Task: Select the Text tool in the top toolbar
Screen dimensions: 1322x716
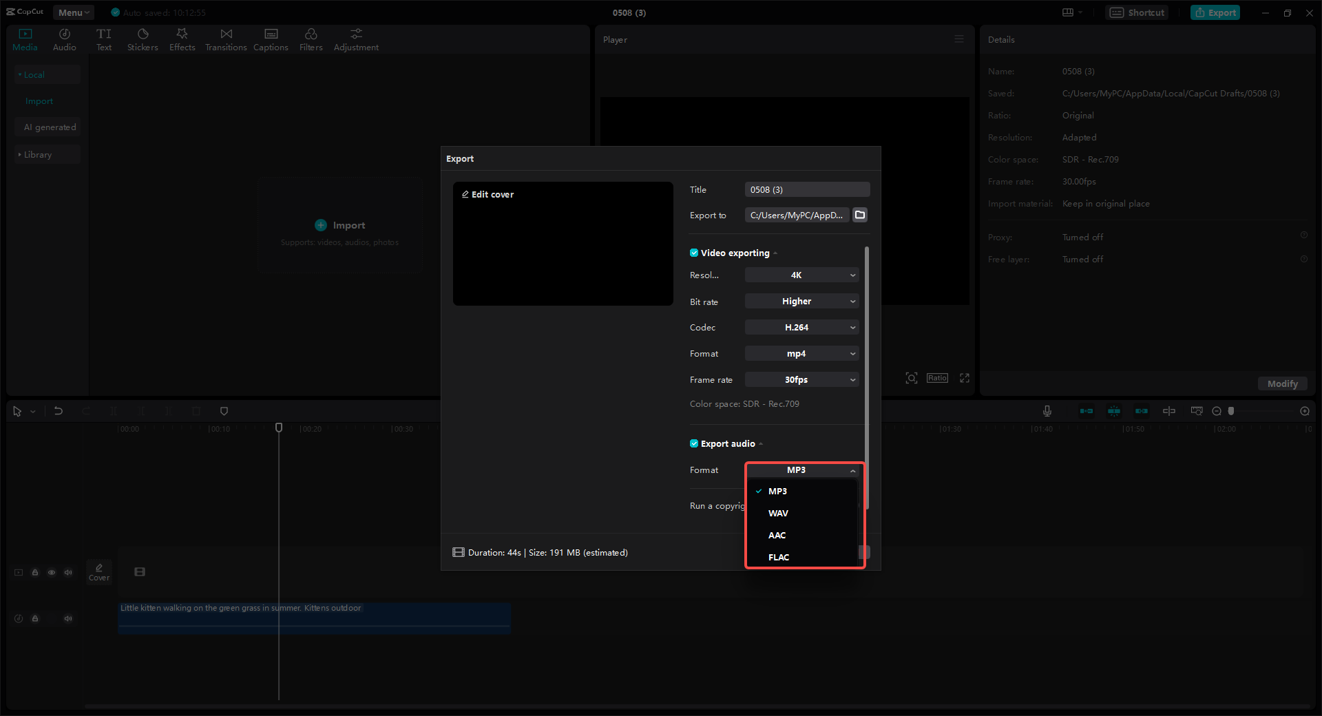Action: pos(104,39)
